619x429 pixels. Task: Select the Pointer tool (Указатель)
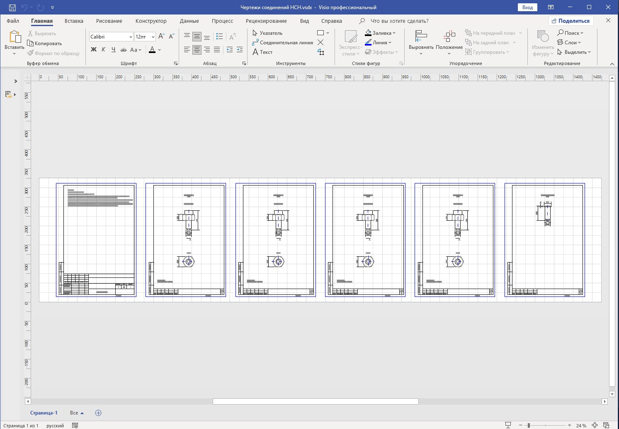[267, 33]
